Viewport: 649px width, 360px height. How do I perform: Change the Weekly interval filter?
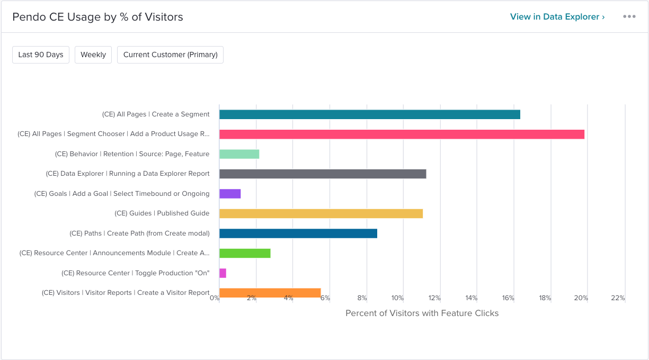(x=93, y=55)
